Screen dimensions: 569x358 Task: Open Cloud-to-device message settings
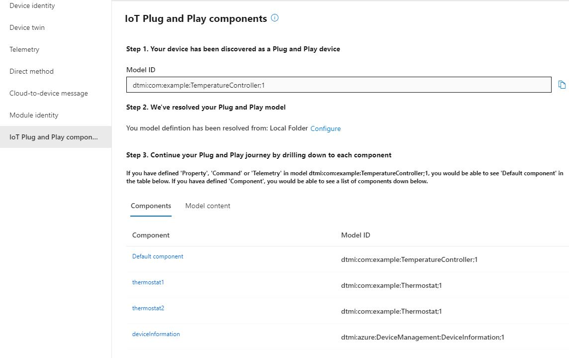[x=48, y=93]
